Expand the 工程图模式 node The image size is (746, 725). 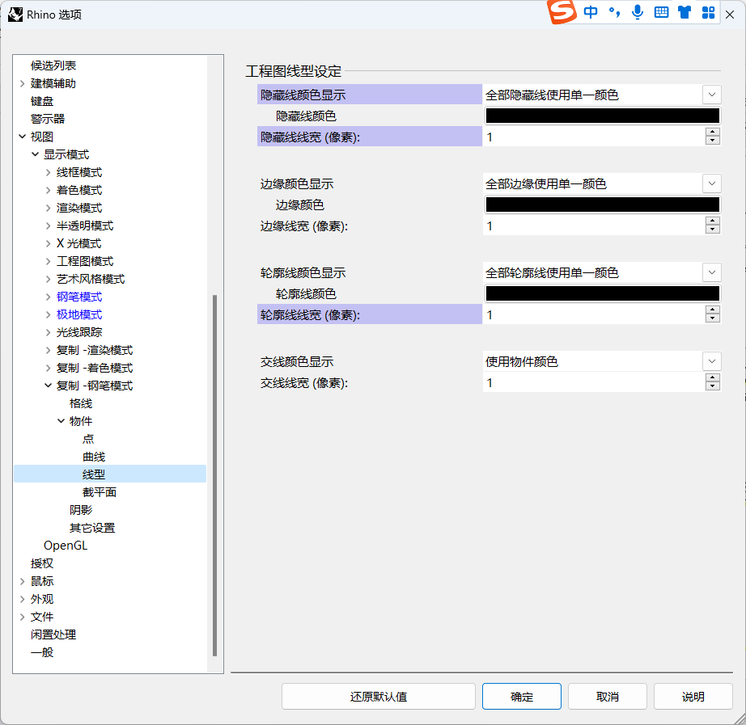[48, 262]
